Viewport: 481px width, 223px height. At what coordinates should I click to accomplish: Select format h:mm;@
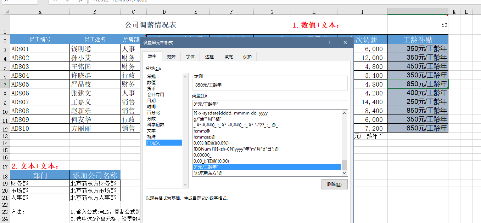click(x=267, y=131)
